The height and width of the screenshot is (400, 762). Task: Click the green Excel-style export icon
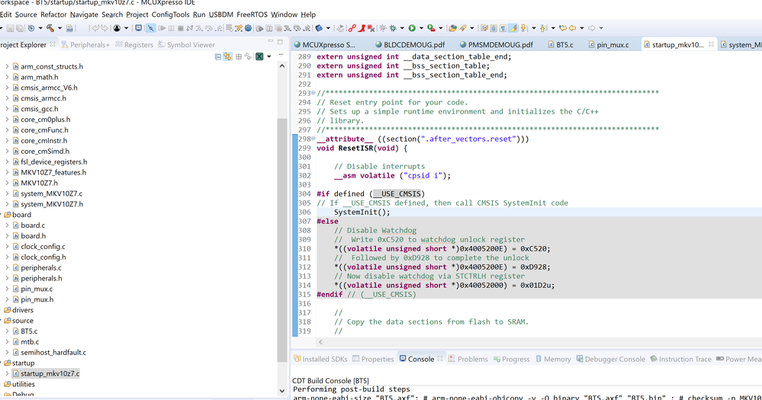(x=259, y=56)
